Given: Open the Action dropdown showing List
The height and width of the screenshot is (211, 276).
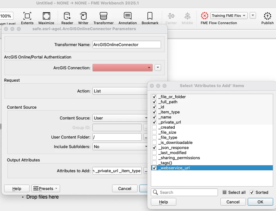Looking at the screenshot, I should coord(120,91).
